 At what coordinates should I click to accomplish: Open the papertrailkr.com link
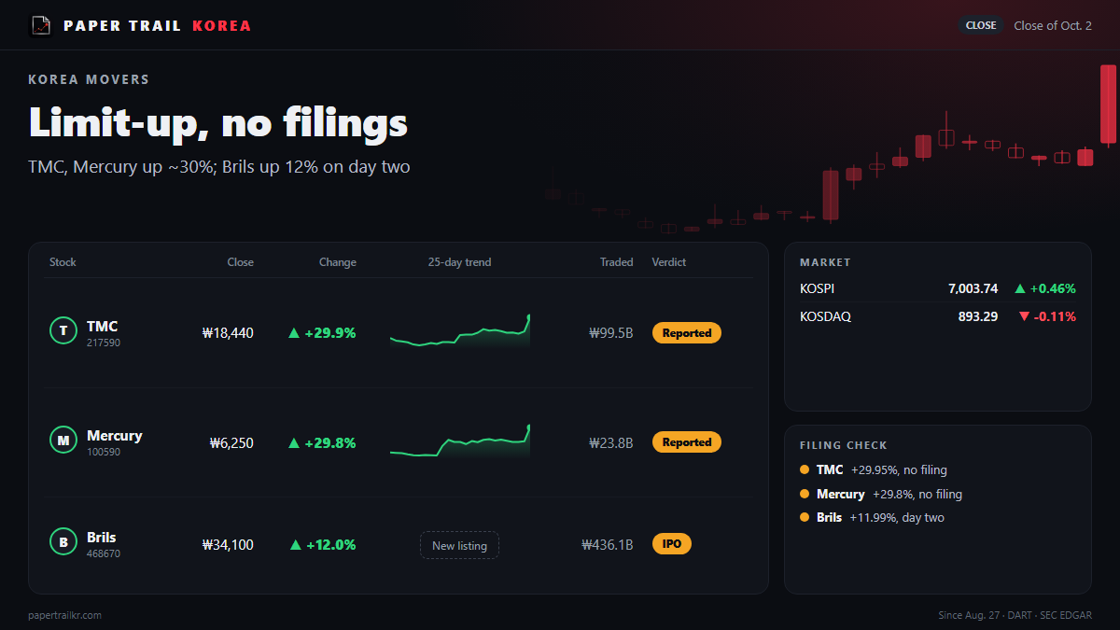click(x=65, y=615)
